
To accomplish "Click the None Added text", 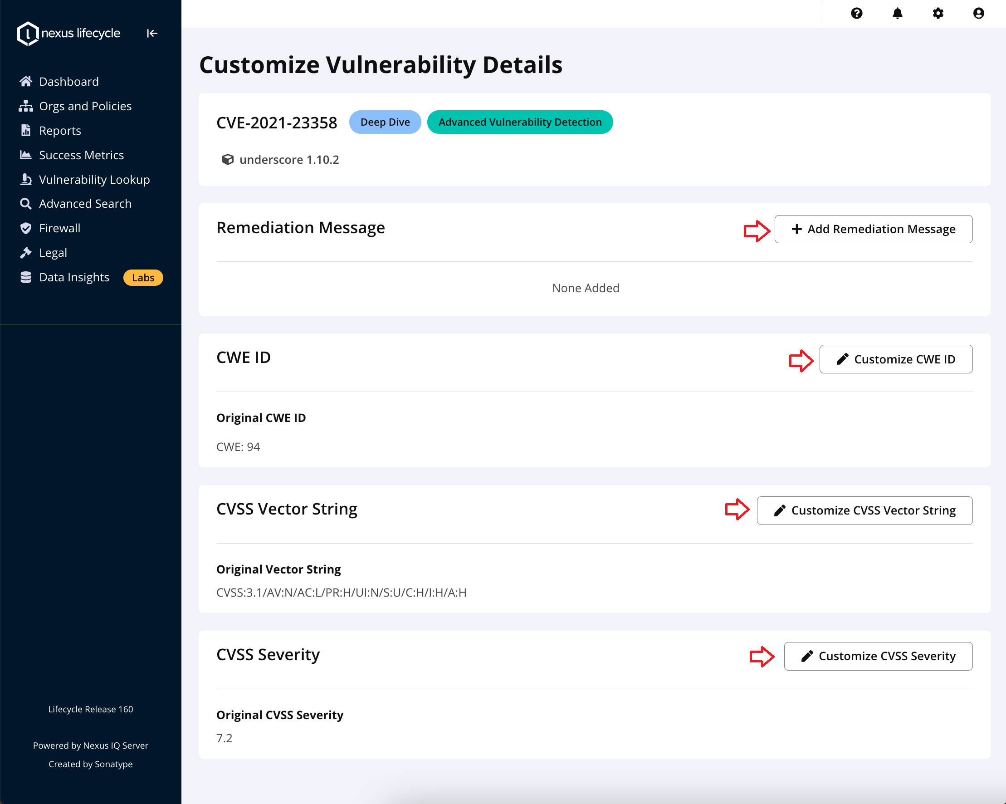I will [x=586, y=288].
